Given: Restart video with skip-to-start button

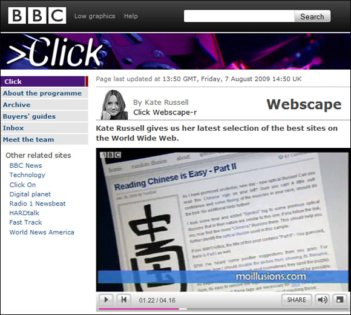Looking at the screenshot, I should click(x=124, y=299).
